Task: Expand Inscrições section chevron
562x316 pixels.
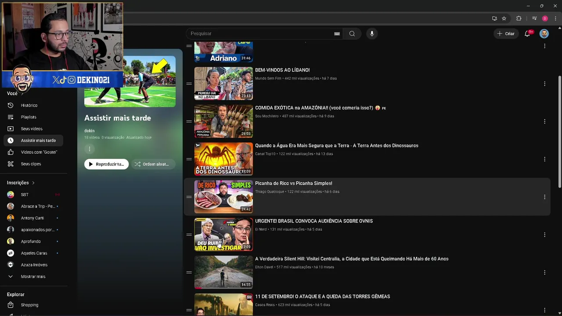Action: click(x=33, y=183)
